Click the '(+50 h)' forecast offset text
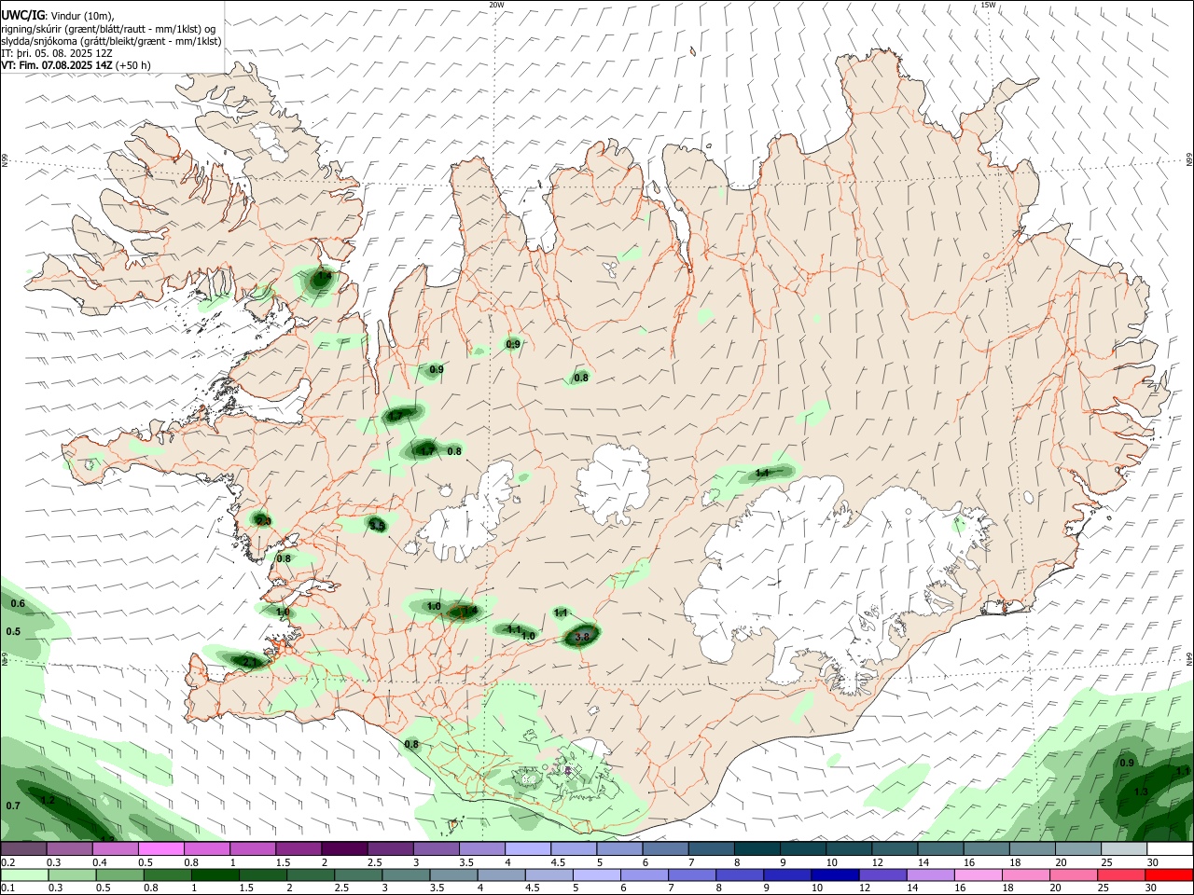Screen dimensions: 1194x895 point(132,65)
